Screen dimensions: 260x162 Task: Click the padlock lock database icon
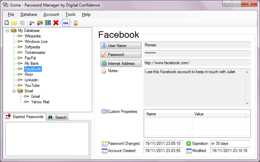(x=75, y=23)
